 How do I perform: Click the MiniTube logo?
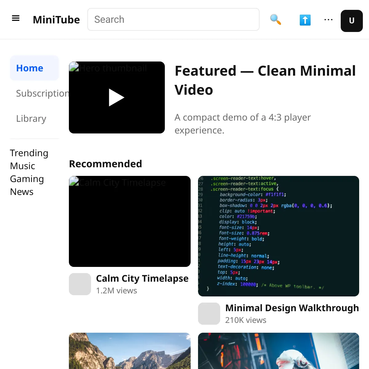pos(56,20)
